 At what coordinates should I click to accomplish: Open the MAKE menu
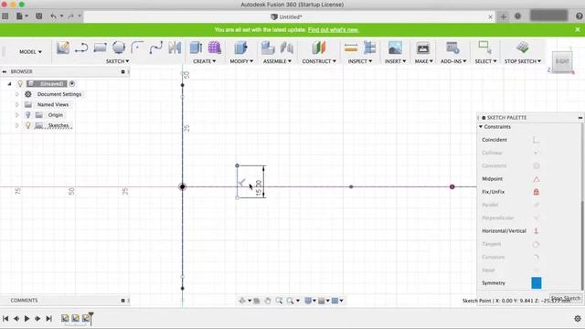(x=423, y=61)
